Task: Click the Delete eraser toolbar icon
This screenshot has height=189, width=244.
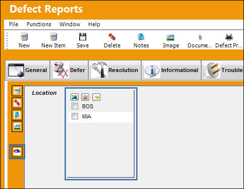Action: coord(112,37)
